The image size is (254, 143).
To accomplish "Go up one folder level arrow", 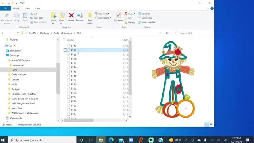I will (x=18, y=33).
